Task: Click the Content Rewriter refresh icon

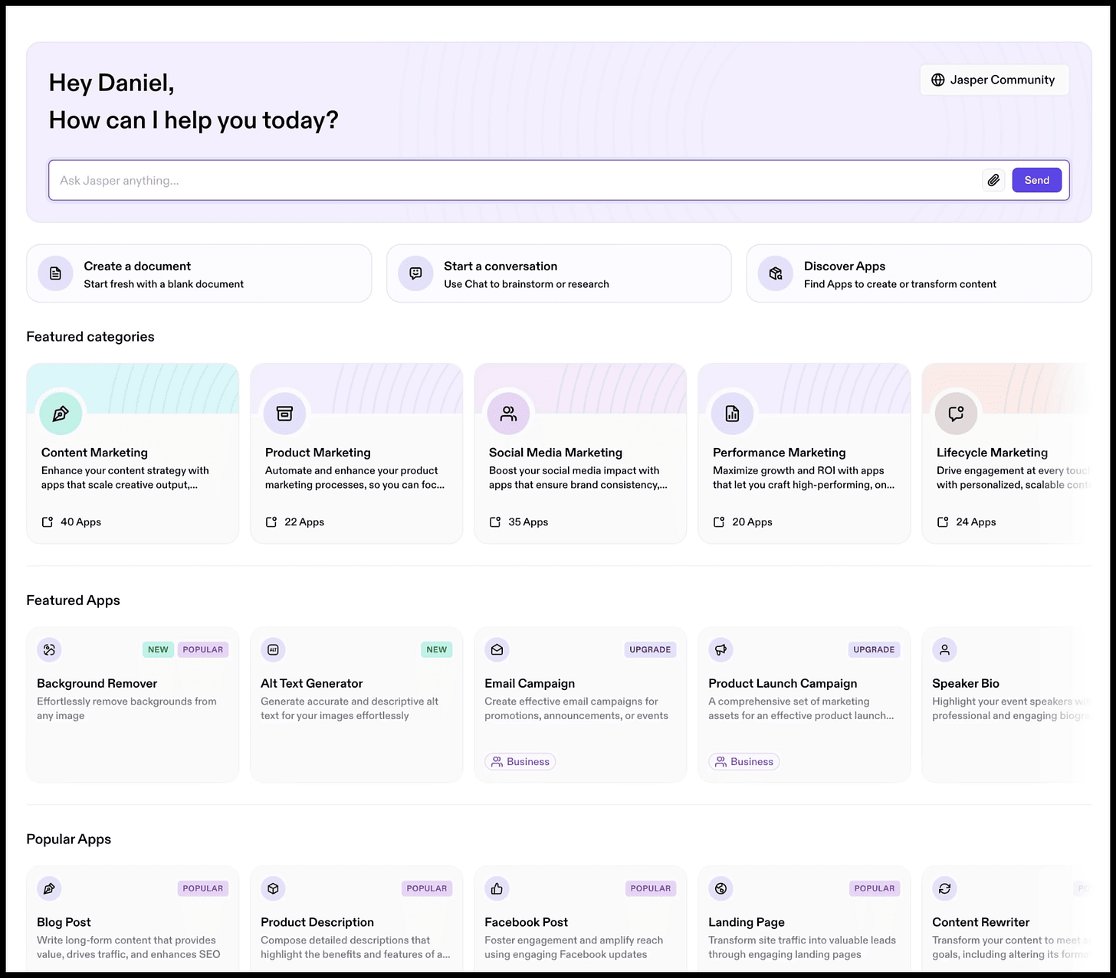Action: [x=944, y=888]
